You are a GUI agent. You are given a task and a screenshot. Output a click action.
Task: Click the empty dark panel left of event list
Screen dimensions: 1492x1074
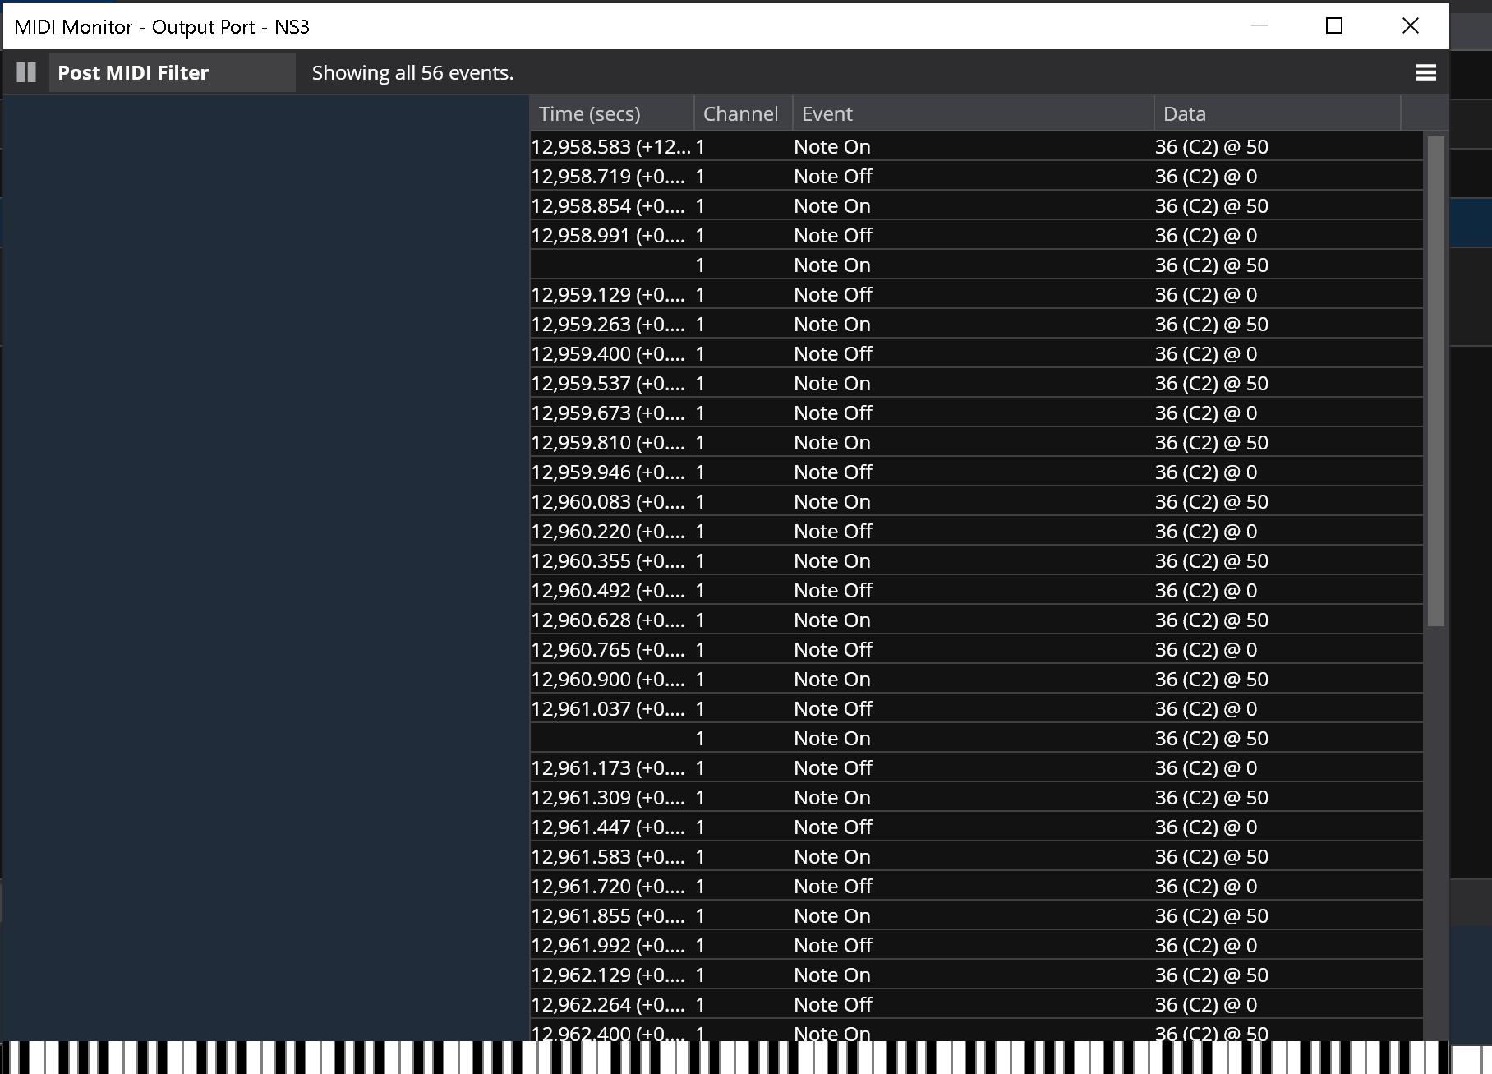click(x=266, y=567)
